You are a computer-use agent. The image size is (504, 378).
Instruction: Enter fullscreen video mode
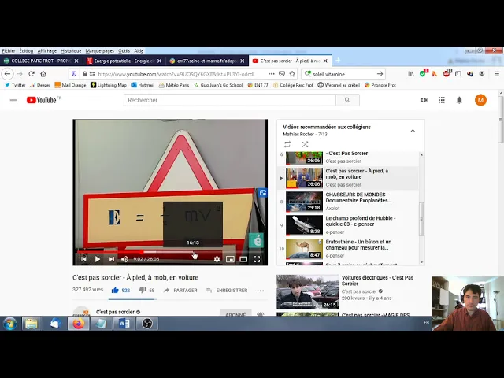point(257,259)
